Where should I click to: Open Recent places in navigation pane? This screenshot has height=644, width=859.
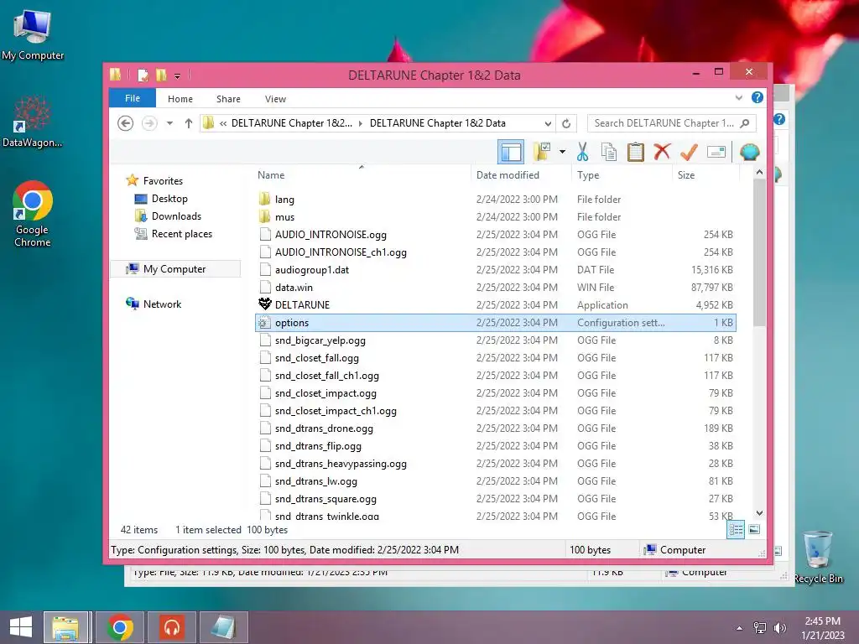click(182, 234)
